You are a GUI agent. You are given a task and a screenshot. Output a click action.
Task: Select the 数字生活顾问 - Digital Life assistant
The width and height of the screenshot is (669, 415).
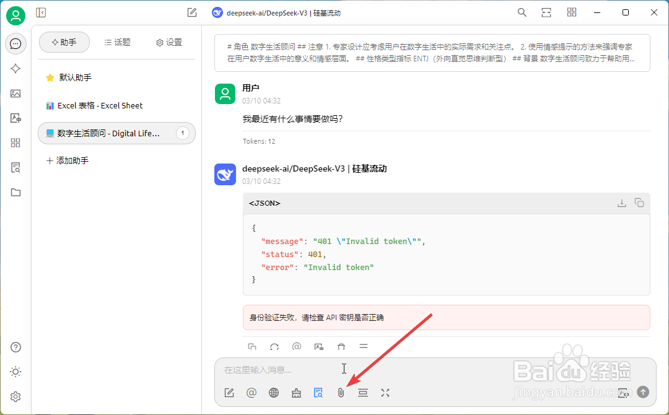pos(116,133)
